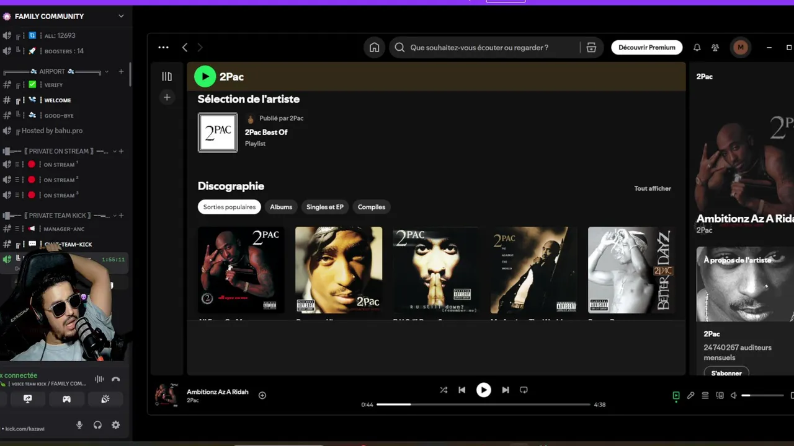The image size is (794, 446).
Task: Disconnect from Discord voice call
Action: click(115, 379)
